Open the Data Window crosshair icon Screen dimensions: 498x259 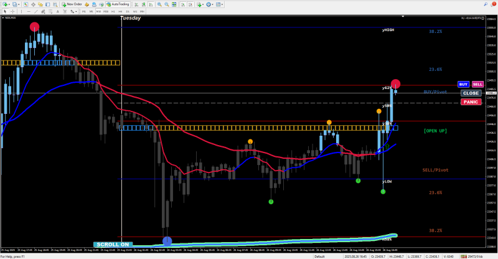33,4
